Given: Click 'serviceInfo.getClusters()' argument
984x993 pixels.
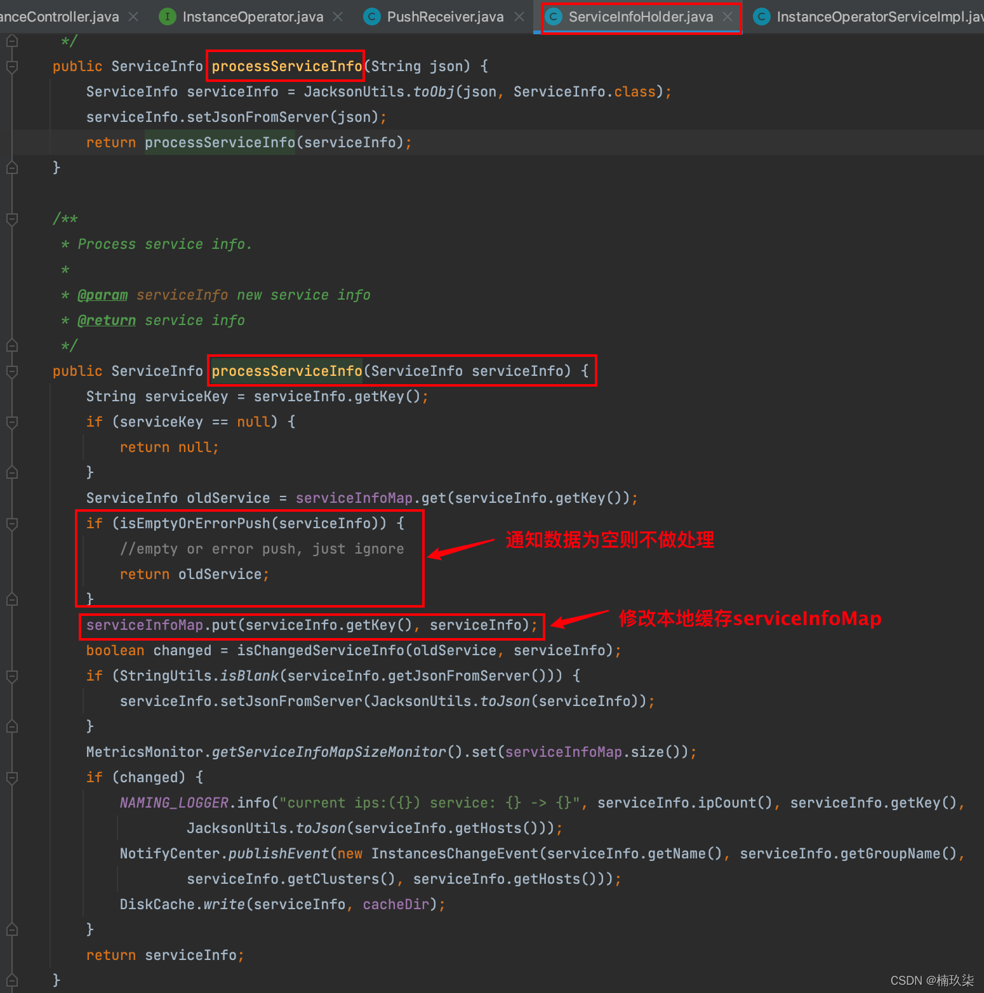Looking at the screenshot, I should click(291, 879).
